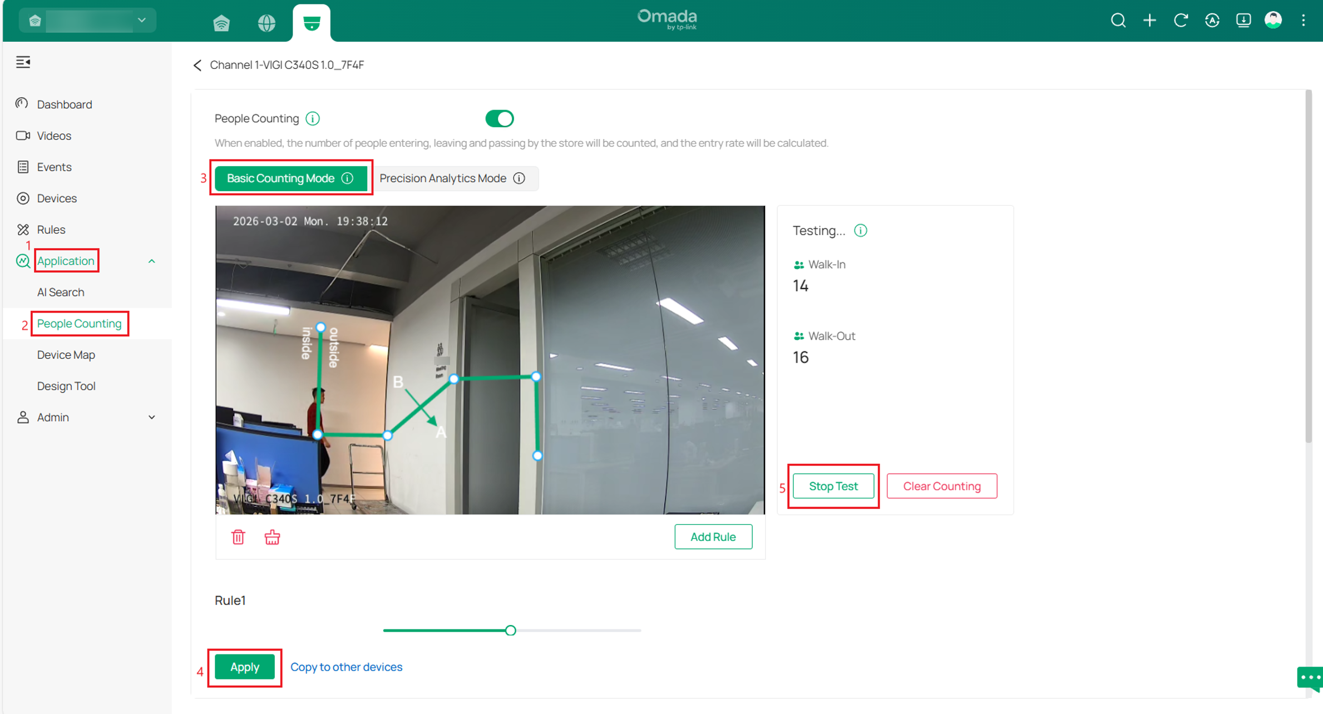Click the refresh icon in header
1323x714 pixels.
point(1181,21)
